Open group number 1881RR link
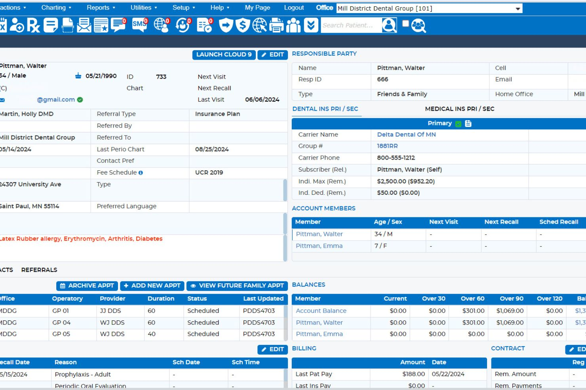This screenshot has height=390, width=586. (387, 146)
